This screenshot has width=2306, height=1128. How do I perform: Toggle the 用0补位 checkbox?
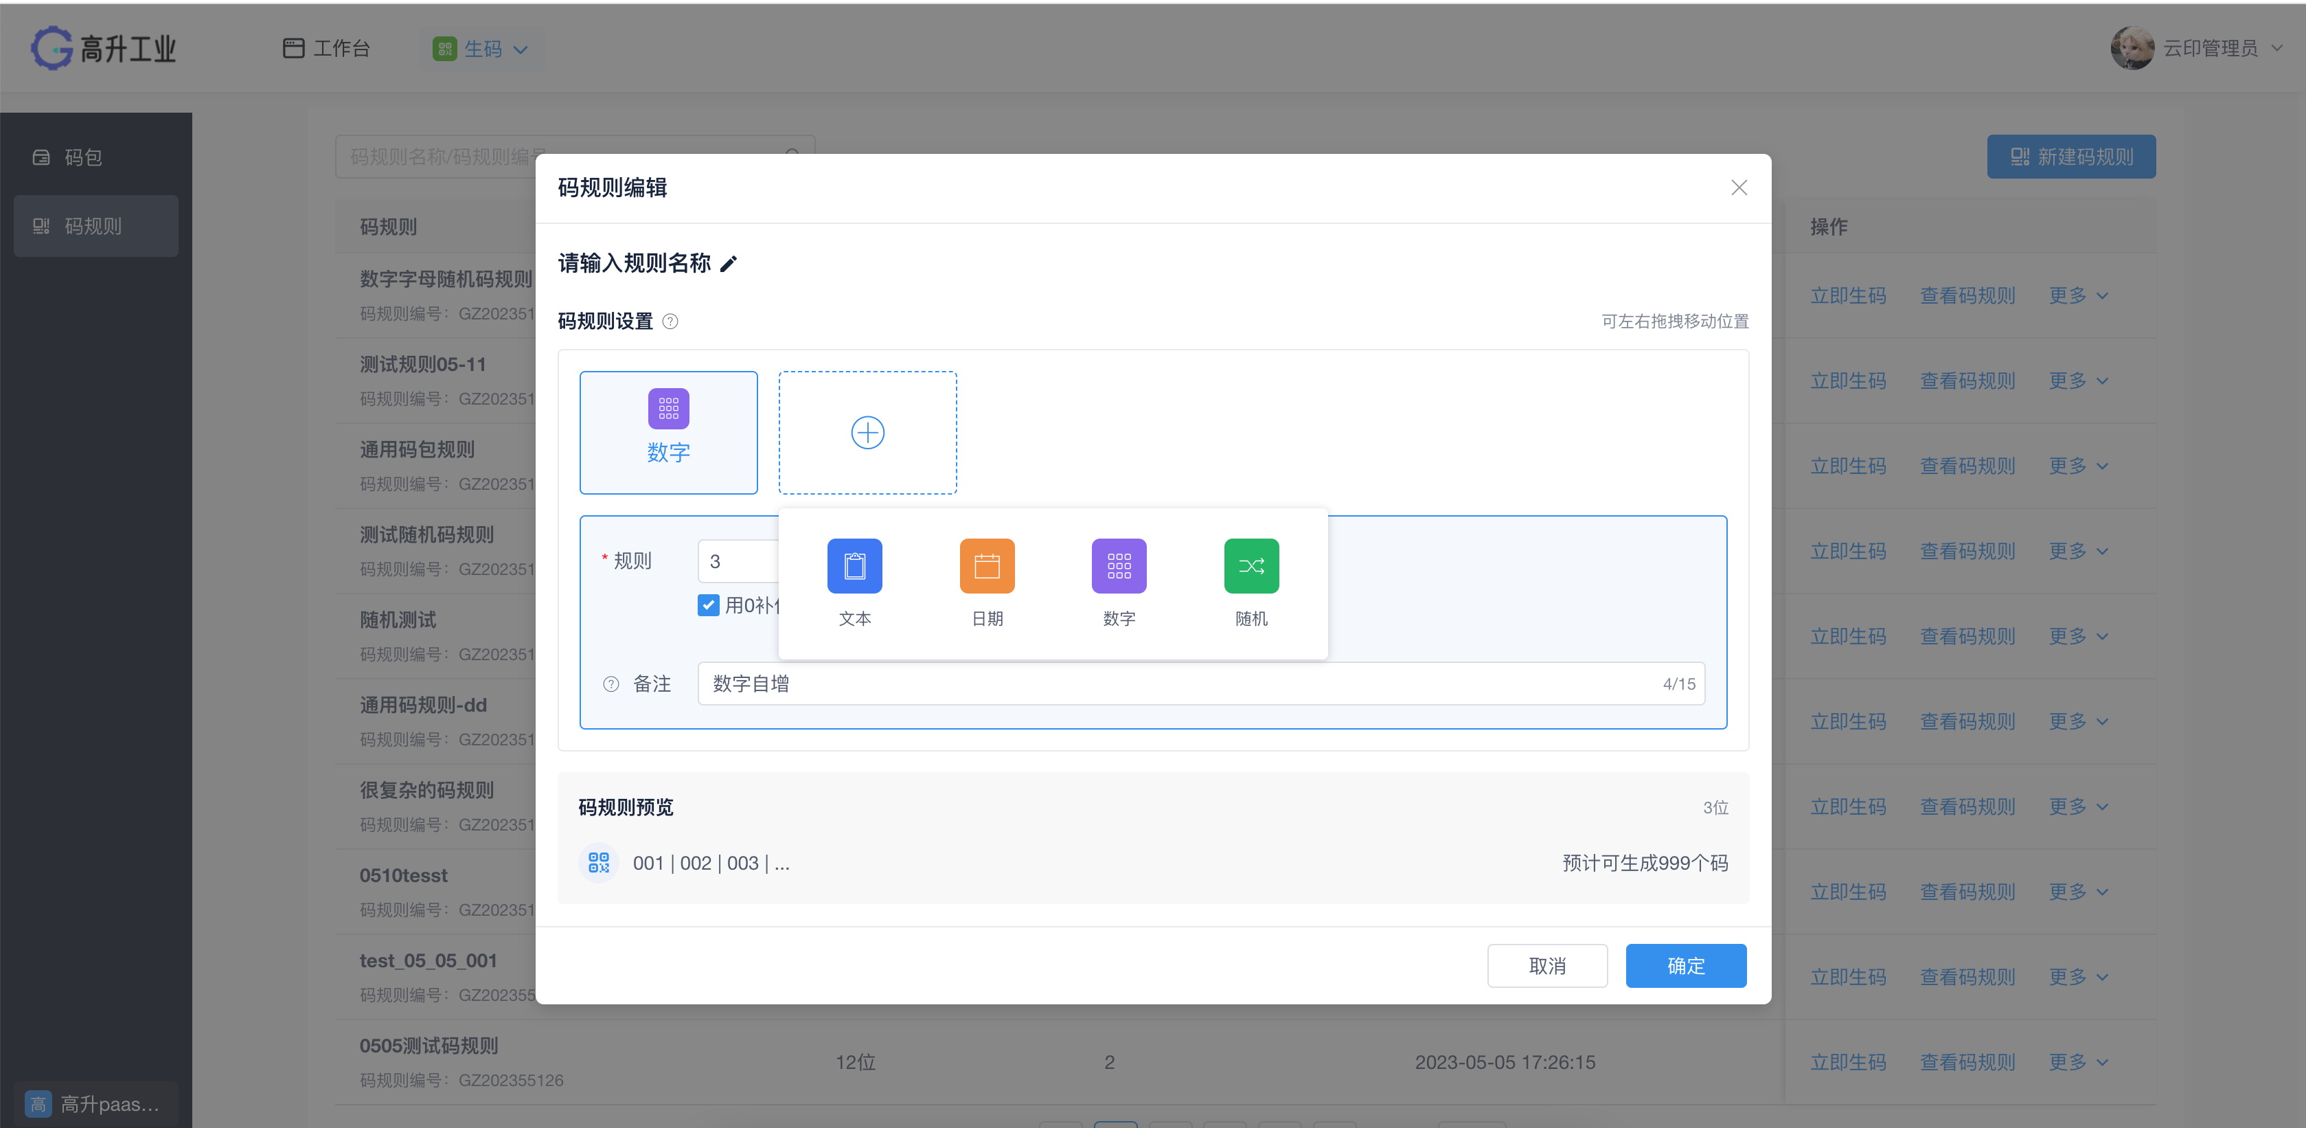click(x=708, y=605)
